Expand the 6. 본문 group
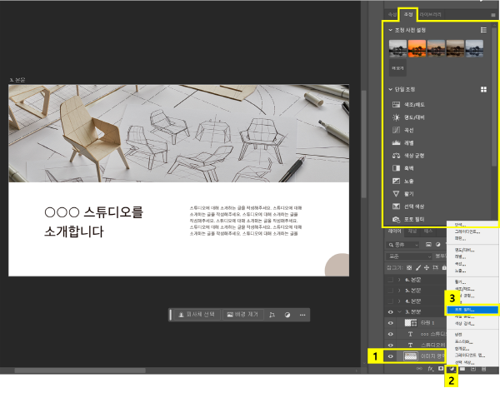The image size is (500, 393). [x=399, y=280]
